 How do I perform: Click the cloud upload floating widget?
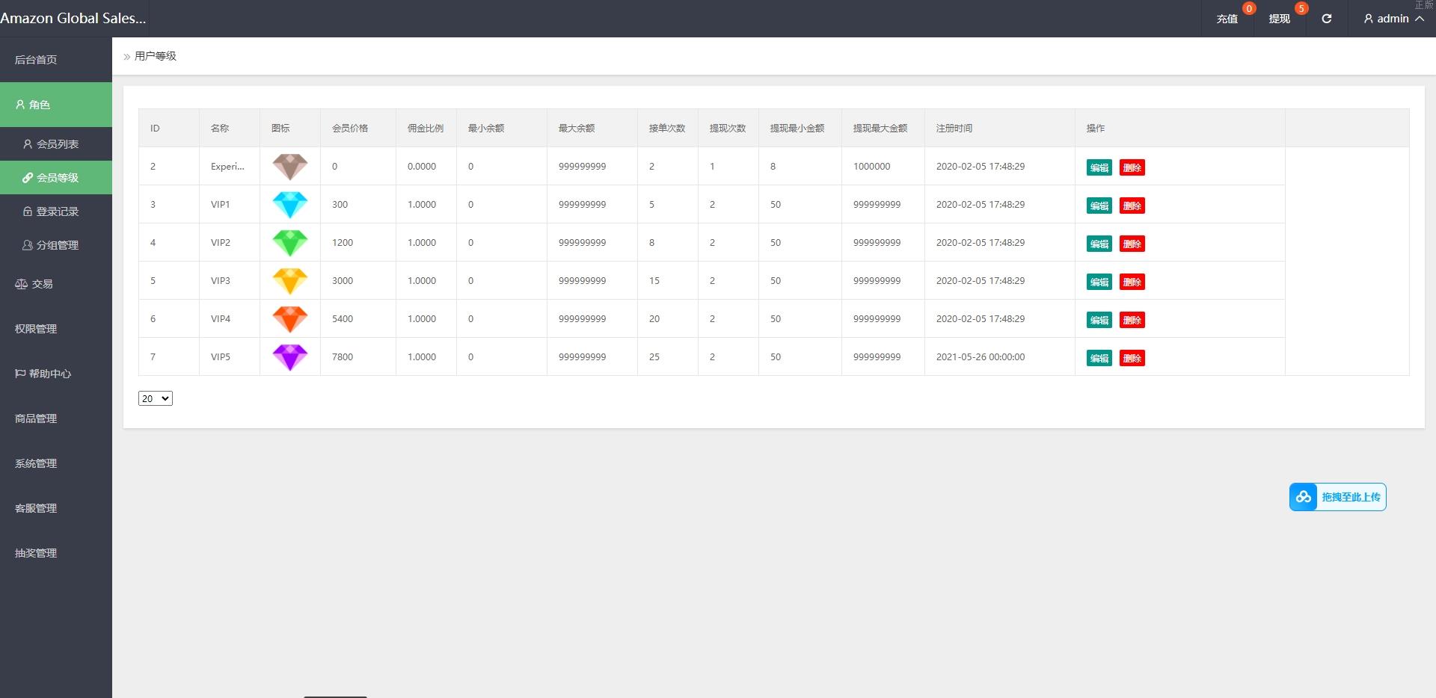point(1337,497)
